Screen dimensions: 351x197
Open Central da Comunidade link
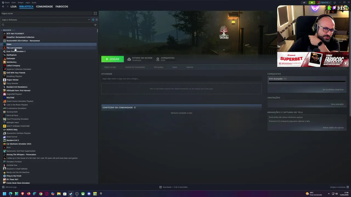point(135,67)
